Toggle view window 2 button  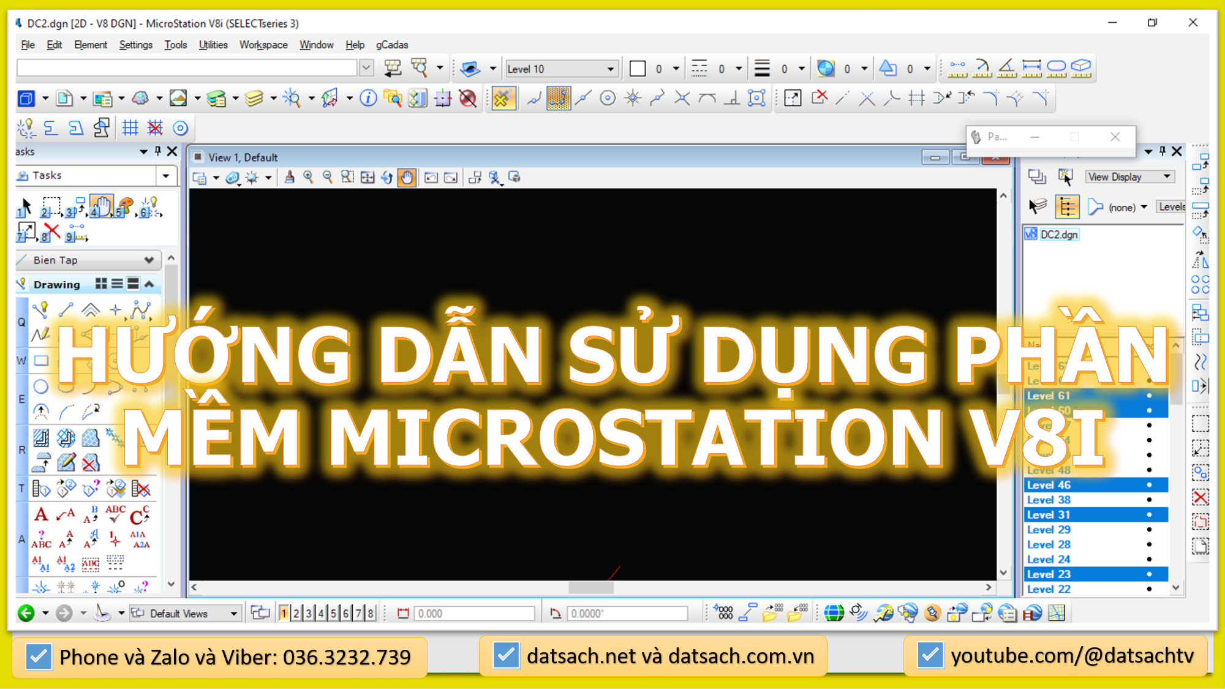(296, 613)
